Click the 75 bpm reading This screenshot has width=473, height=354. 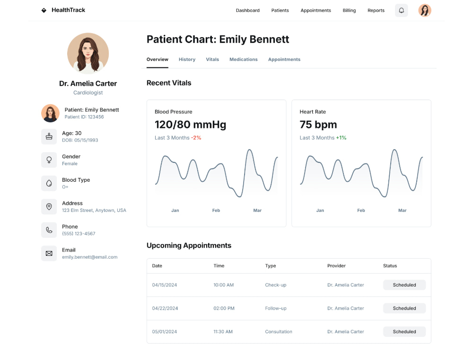318,125
